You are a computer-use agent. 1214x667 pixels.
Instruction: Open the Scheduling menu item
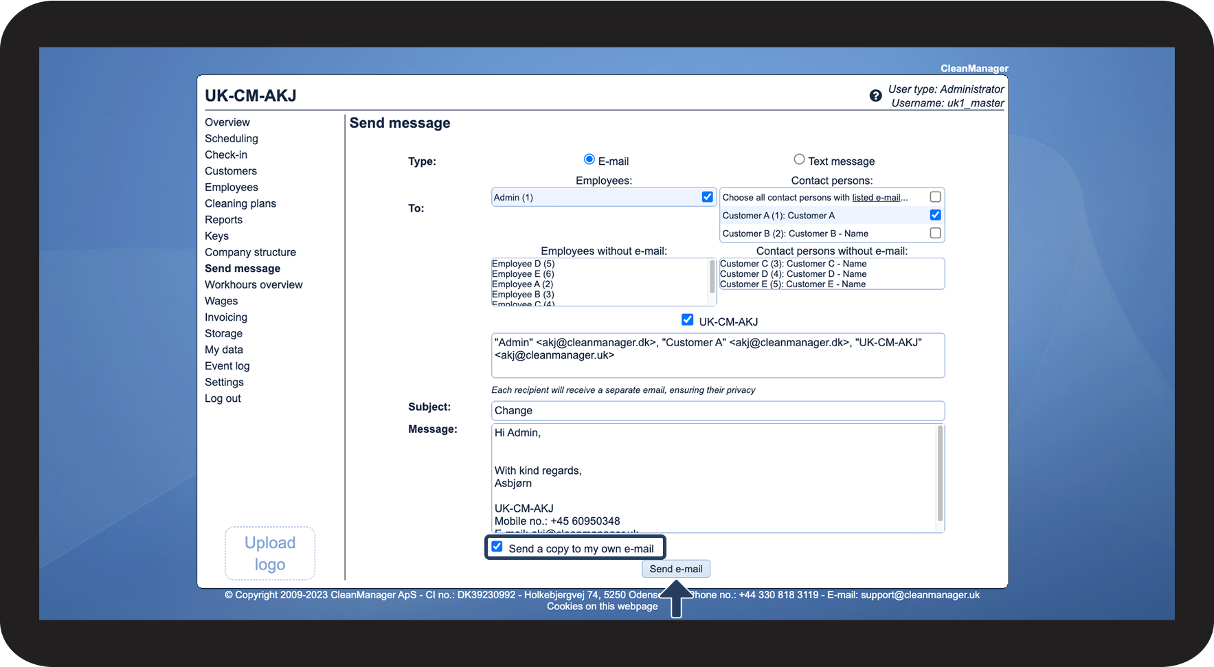232,138
